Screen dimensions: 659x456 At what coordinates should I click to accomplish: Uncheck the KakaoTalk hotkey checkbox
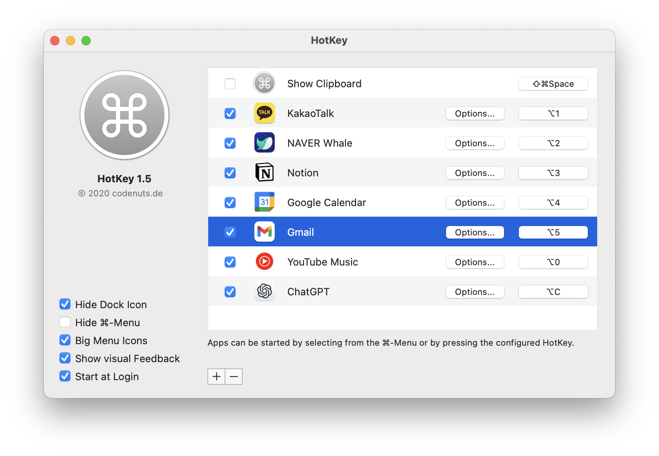coord(230,113)
